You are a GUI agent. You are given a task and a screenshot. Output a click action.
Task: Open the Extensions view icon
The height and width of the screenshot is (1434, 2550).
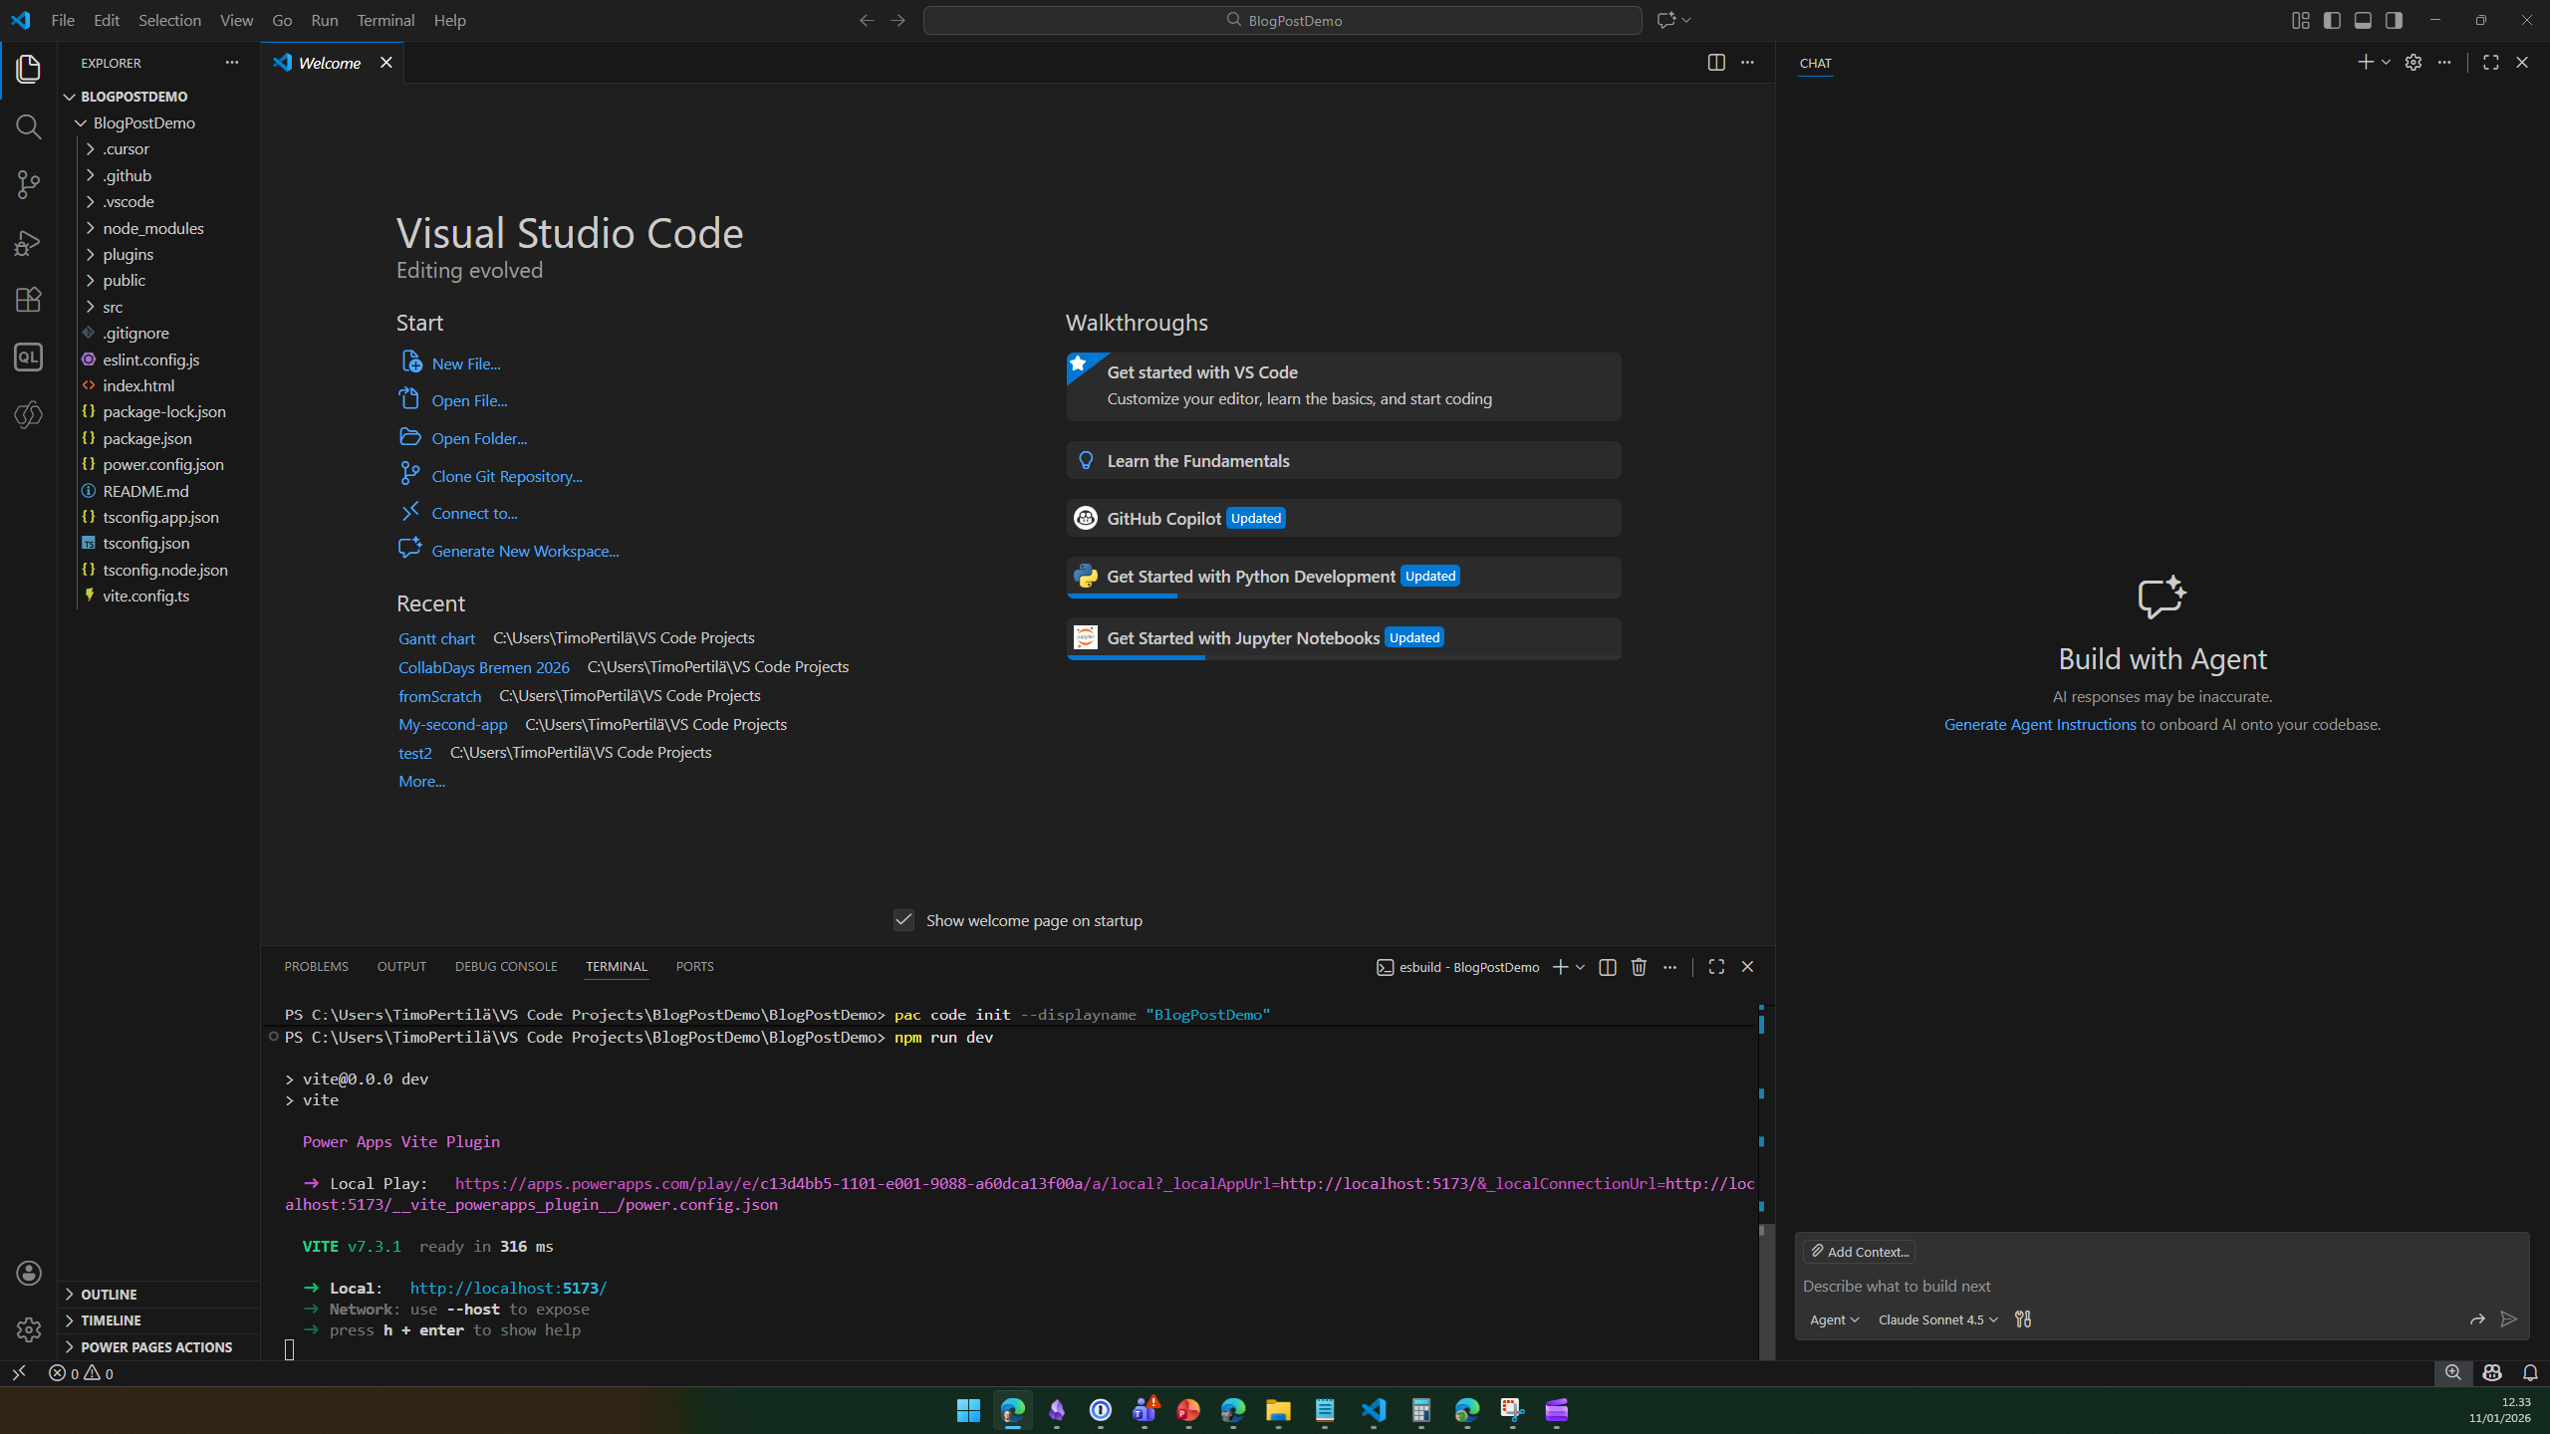coord(28,300)
